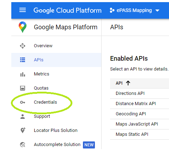Open the hamburger navigation menu

pyautogui.click(x=23, y=10)
